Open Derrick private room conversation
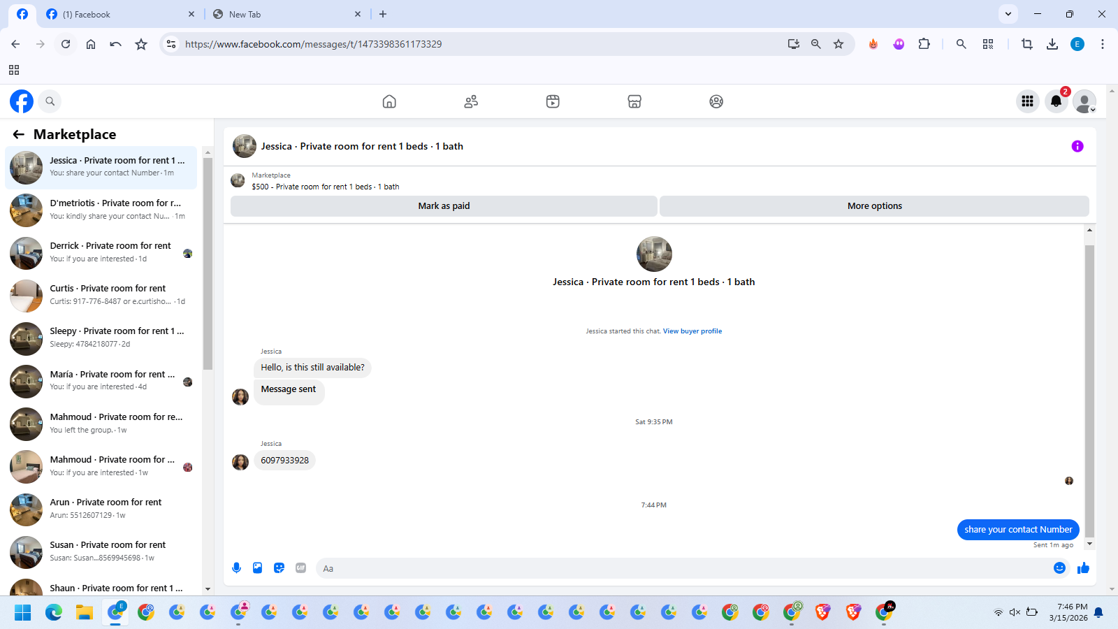Screen dimensions: 1118x629 [x=101, y=253]
